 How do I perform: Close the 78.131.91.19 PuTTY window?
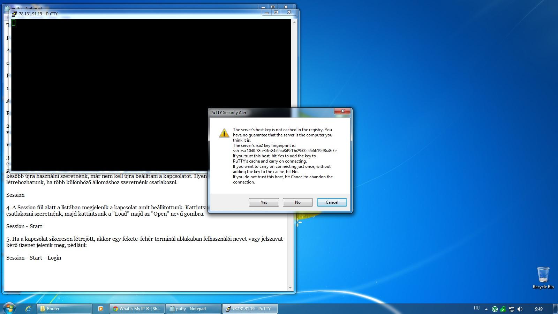tap(289, 13)
